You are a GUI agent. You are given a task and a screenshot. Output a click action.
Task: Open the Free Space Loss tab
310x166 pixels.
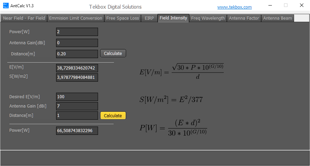(x=123, y=18)
